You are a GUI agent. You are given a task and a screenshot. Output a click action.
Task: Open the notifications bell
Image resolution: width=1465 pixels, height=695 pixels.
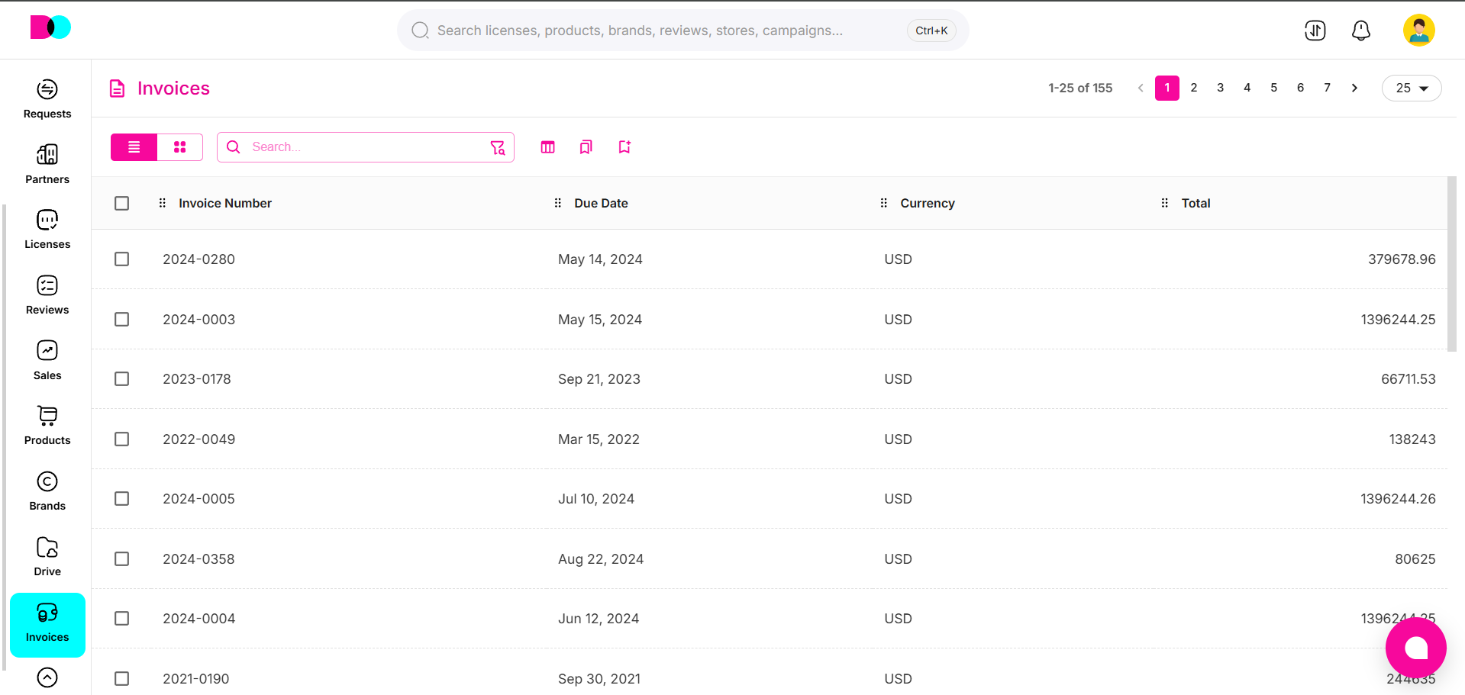(x=1361, y=31)
